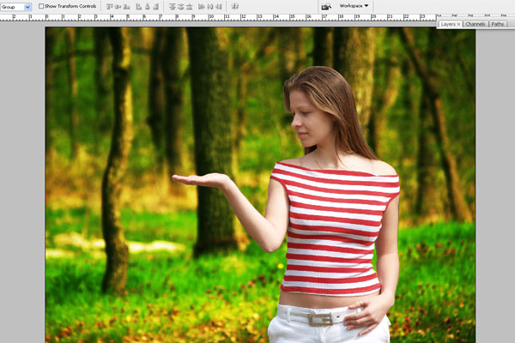
Task: Click Align top edges icon
Action: click(109, 6)
